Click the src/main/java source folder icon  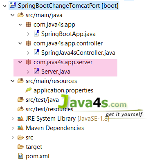click(20, 15)
